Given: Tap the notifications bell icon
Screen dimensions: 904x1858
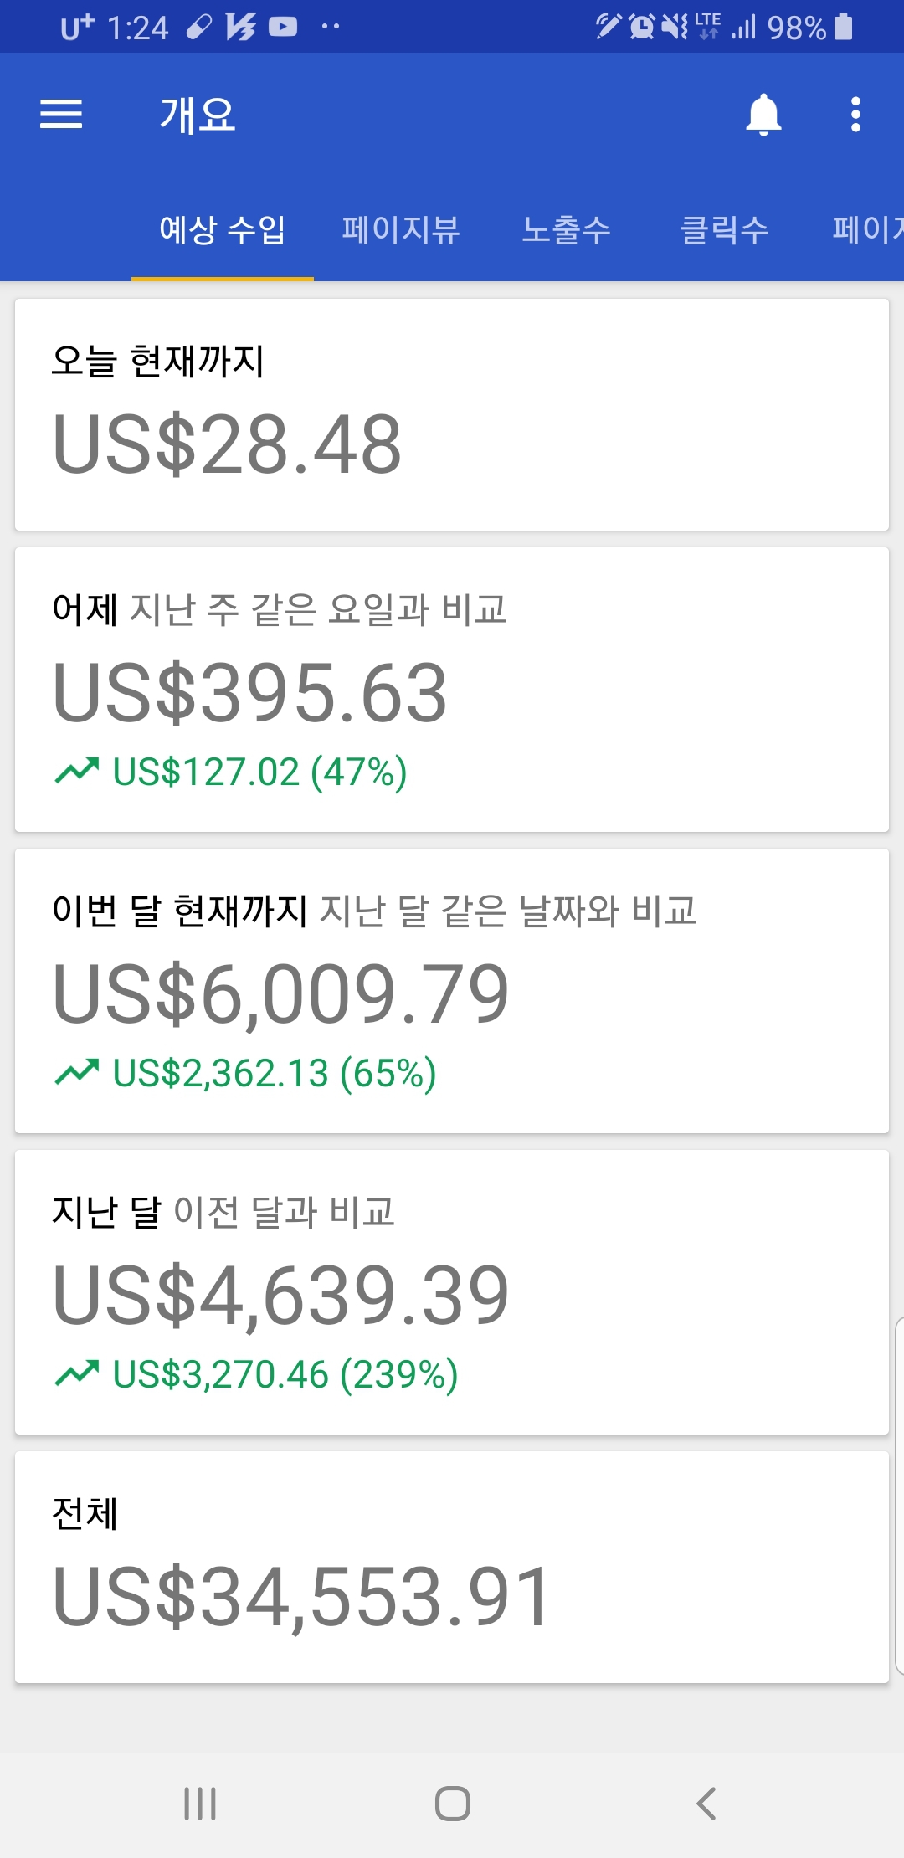Looking at the screenshot, I should pos(763,115).
